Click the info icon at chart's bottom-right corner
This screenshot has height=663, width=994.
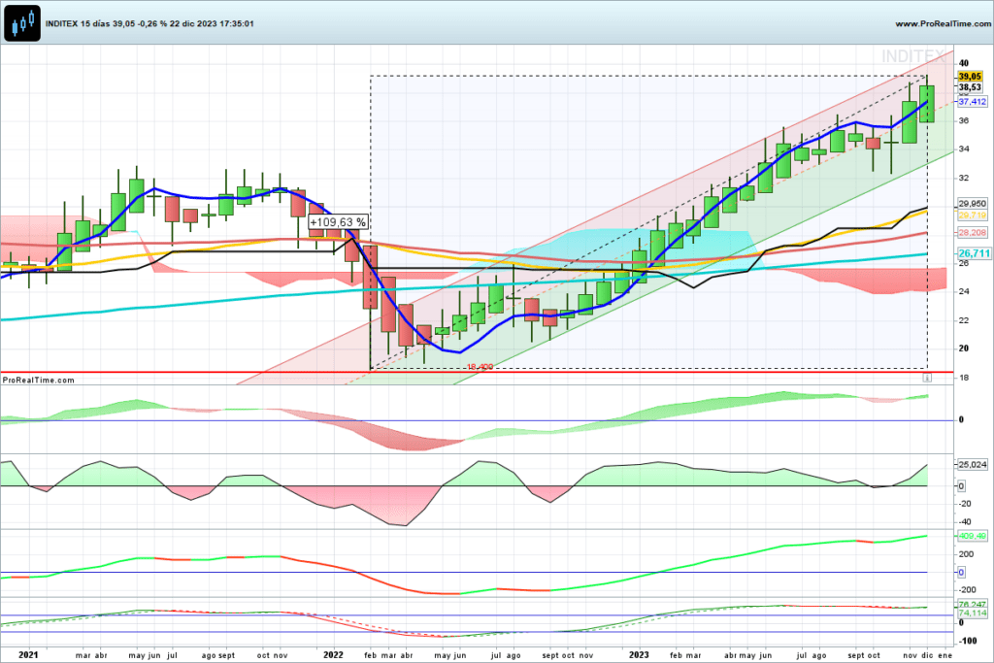(x=927, y=378)
